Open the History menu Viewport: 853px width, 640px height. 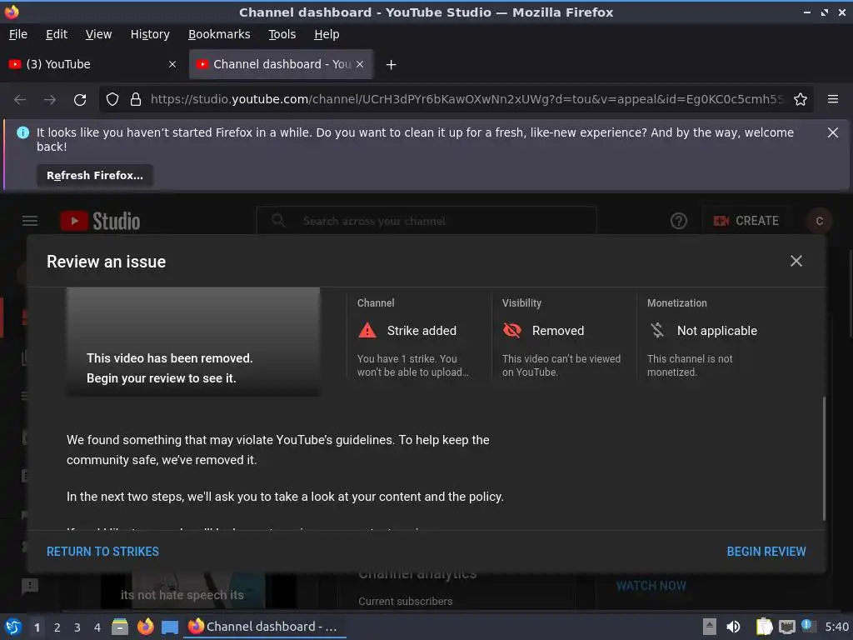pyautogui.click(x=150, y=34)
